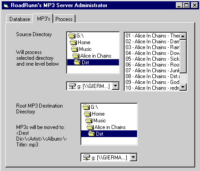This screenshot has height=171, width=200.
Task: Select Home in destination directory tree
Action: [x=98, y=114]
